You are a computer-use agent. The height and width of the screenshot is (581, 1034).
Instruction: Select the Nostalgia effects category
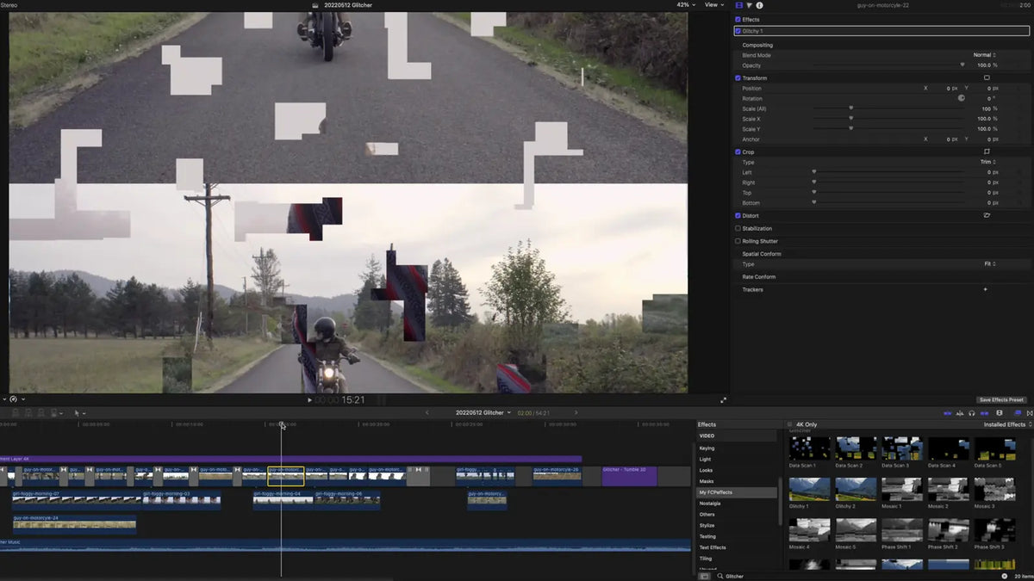(x=710, y=504)
